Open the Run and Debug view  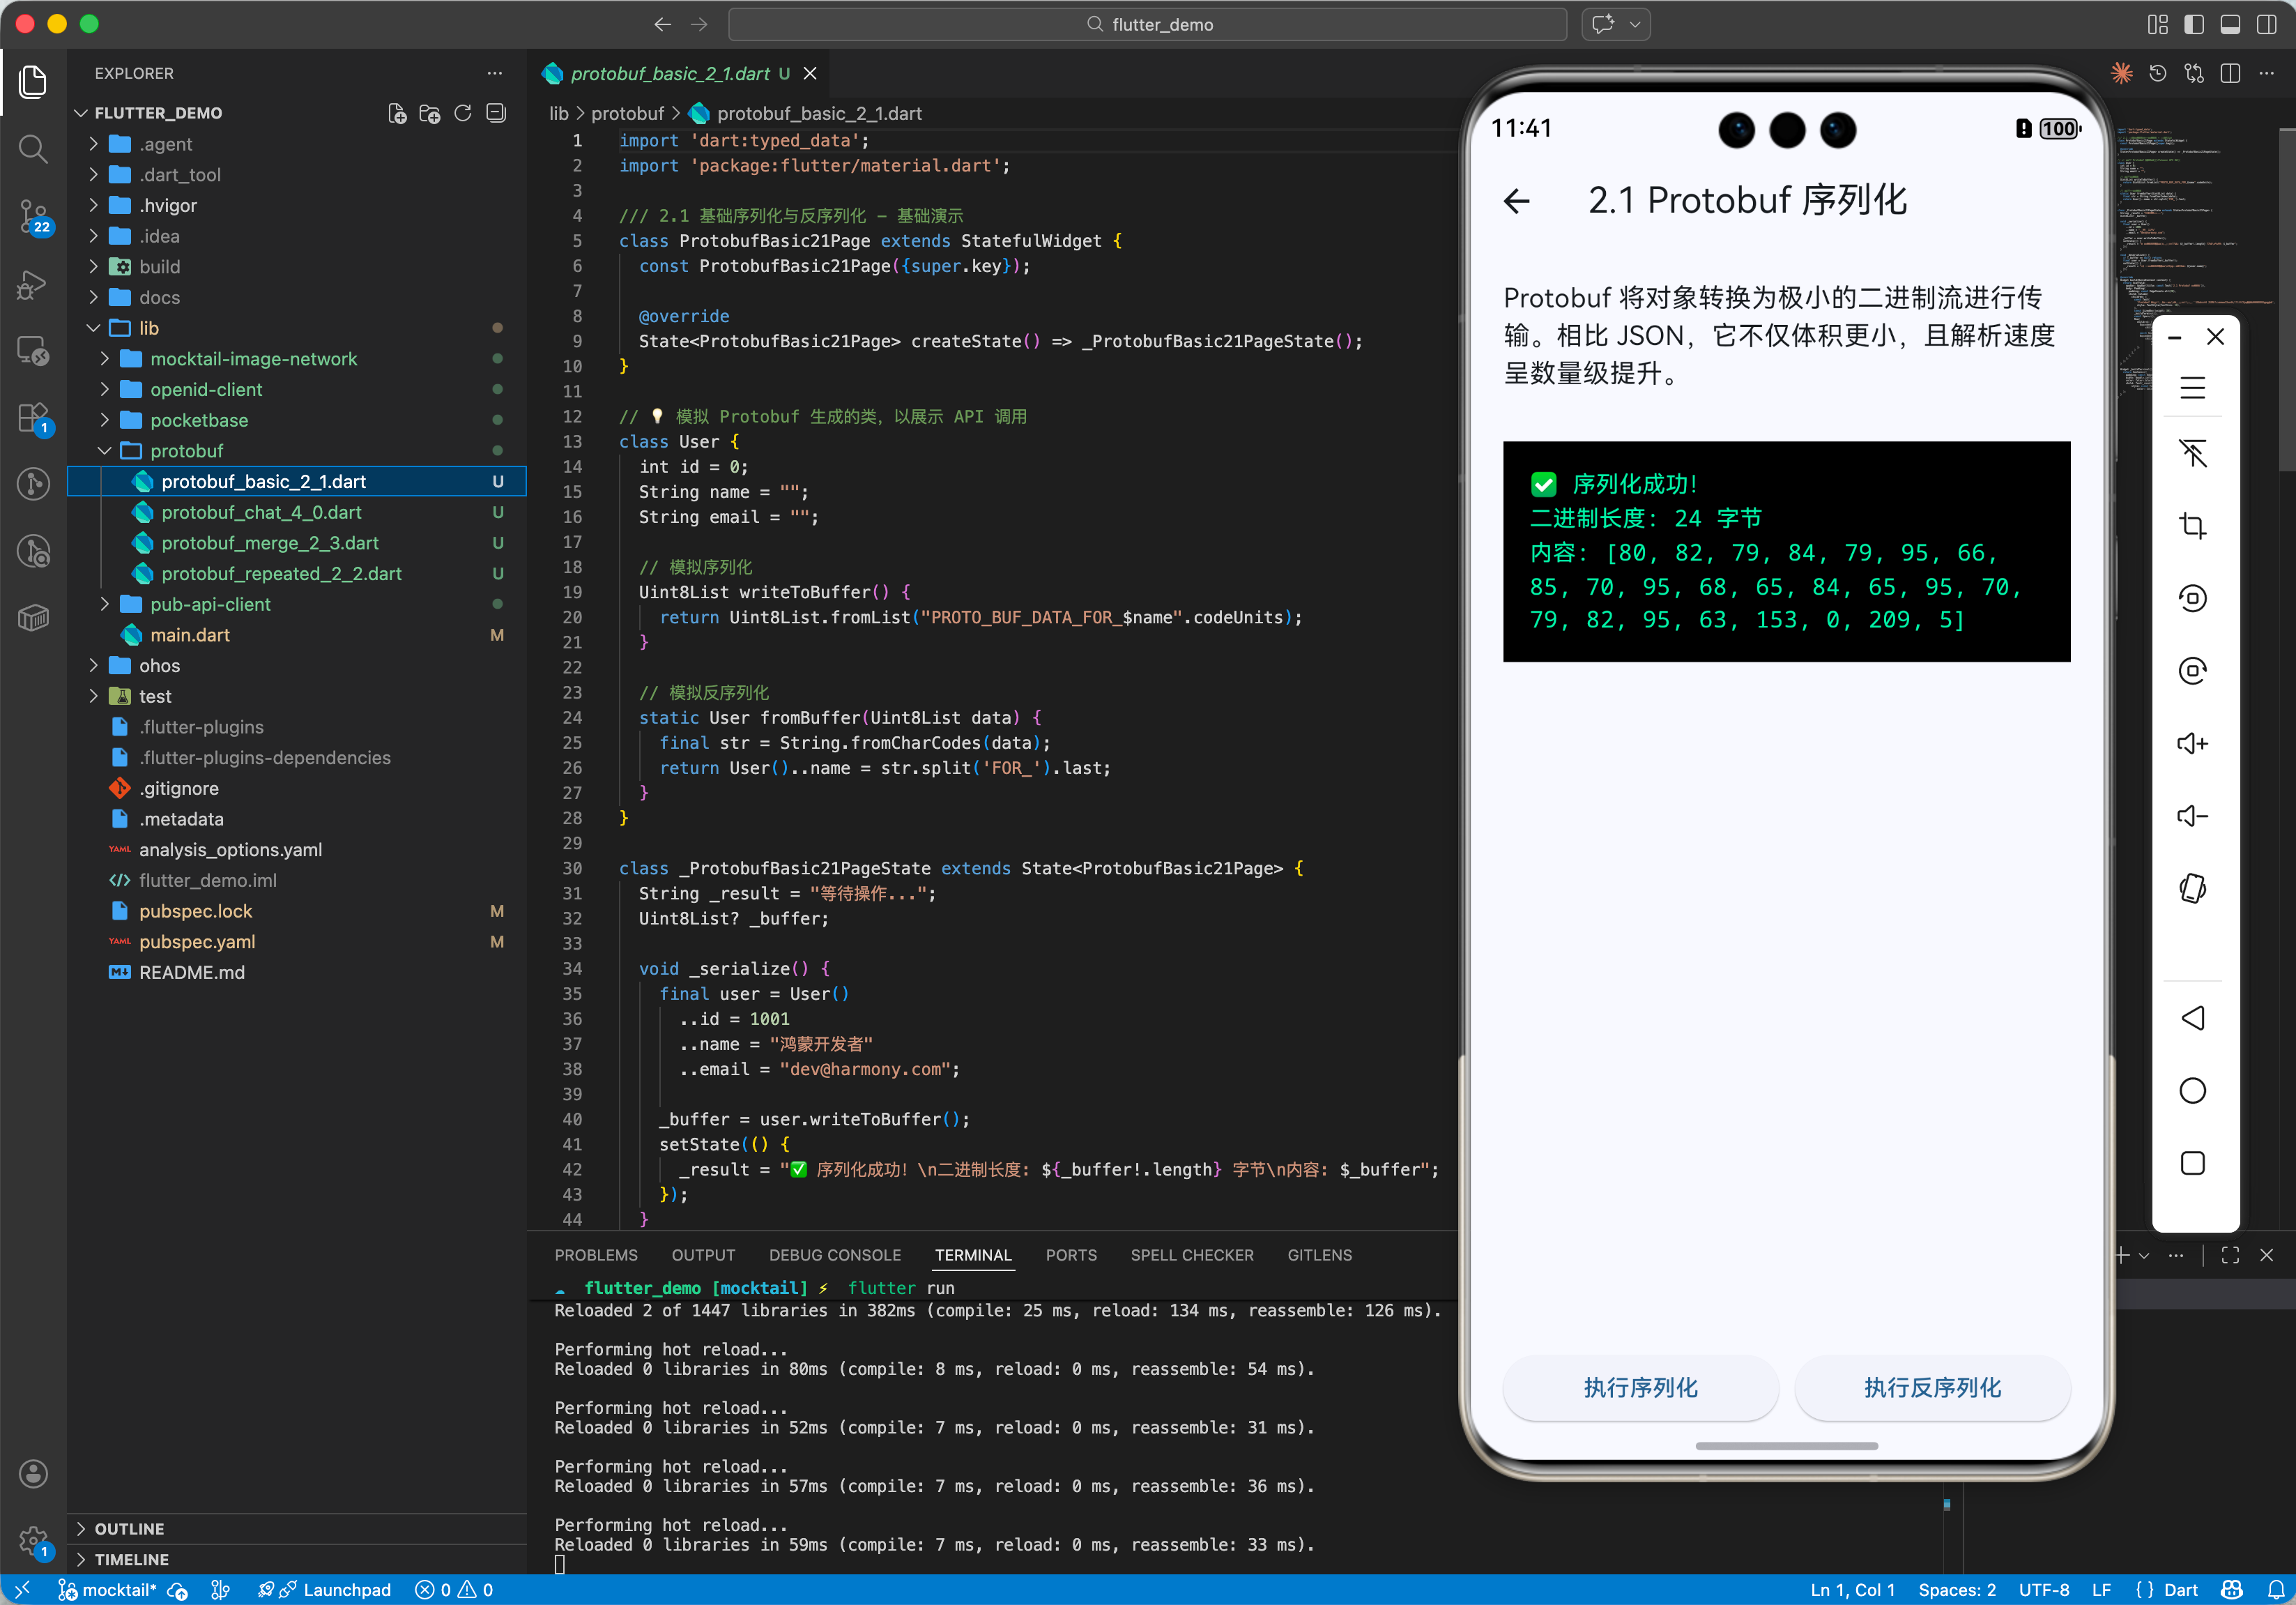coord(33,285)
